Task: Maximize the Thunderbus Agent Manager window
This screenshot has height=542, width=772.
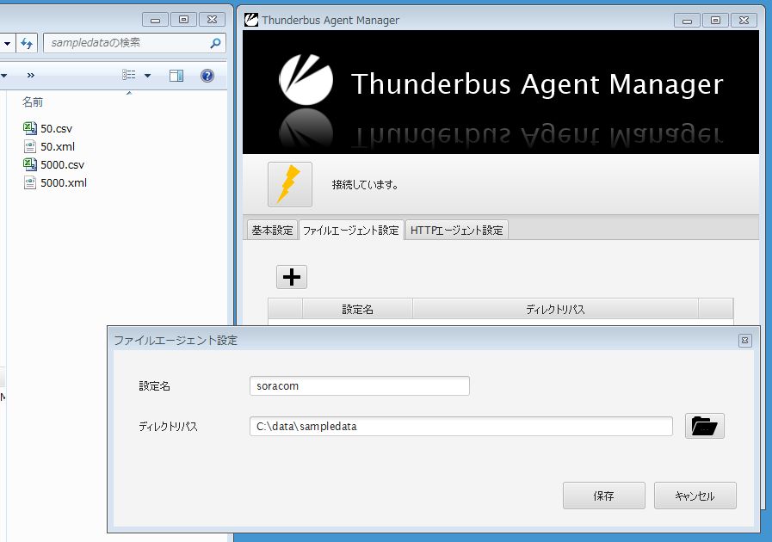Action: click(715, 20)
